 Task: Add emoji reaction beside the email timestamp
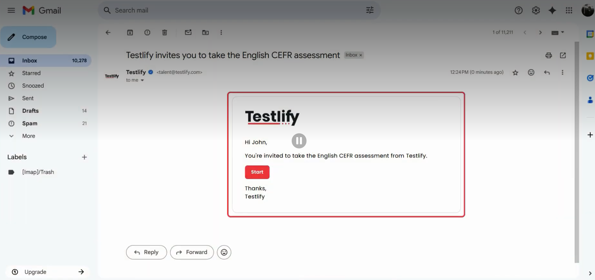click(531, 72)
